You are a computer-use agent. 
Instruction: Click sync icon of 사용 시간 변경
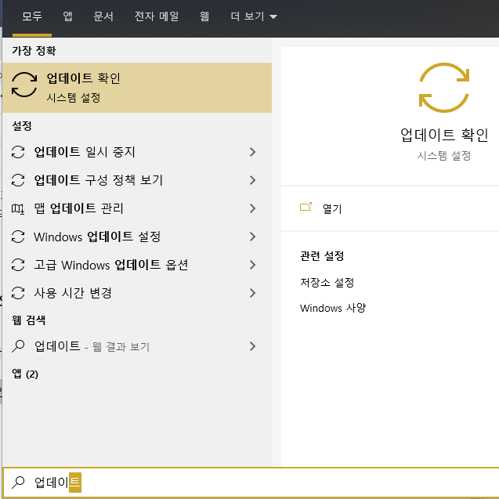[x=18, y=293]
